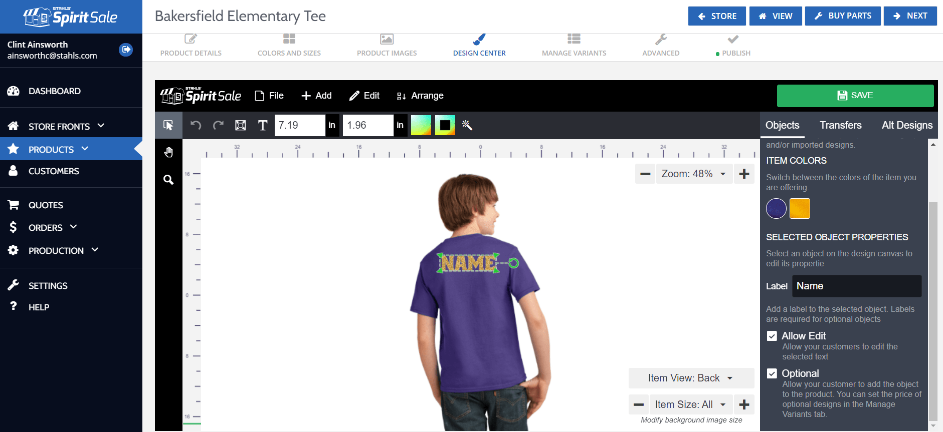Image resolution: width=943 pixels, height=432 pixels.
Task: Click the Orders dollar sign icon
Action: coord(14,227)
